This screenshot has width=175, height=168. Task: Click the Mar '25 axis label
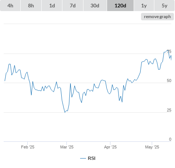[x=67, y=147]
